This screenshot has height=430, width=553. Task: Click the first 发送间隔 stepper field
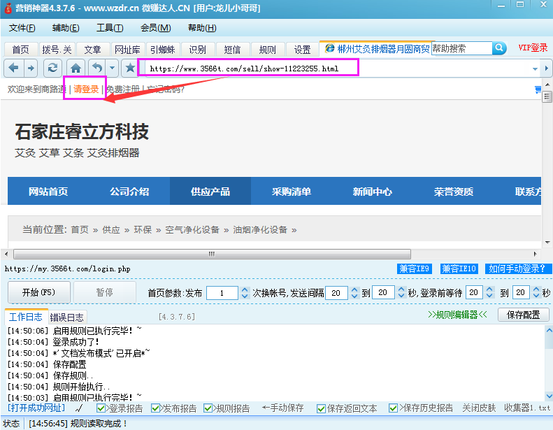click(336, 293)
